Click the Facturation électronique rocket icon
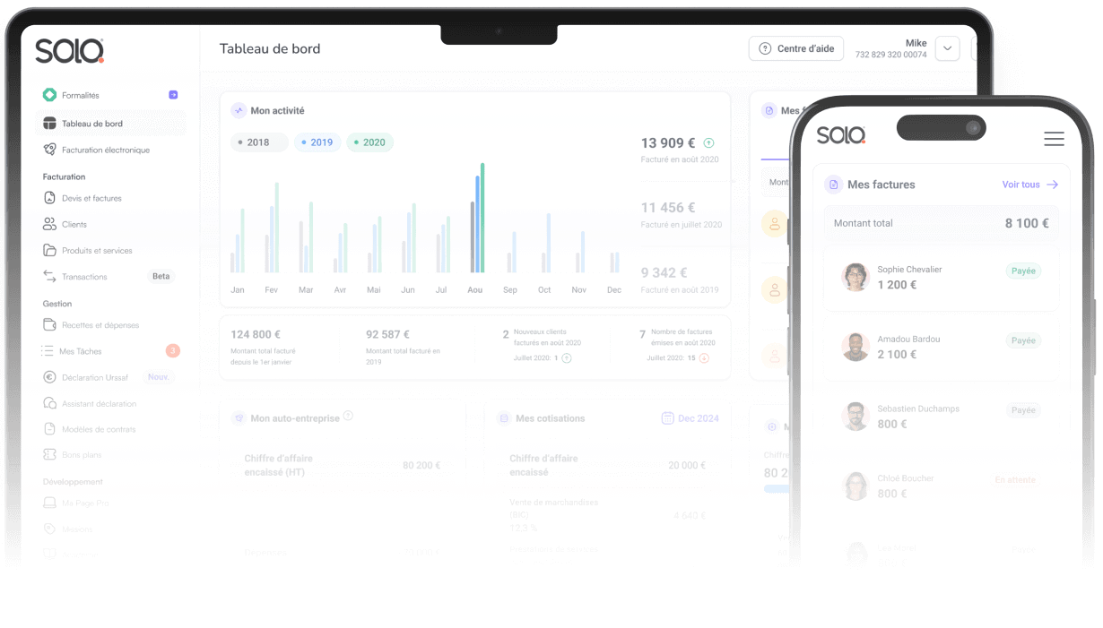 point(49,150)
